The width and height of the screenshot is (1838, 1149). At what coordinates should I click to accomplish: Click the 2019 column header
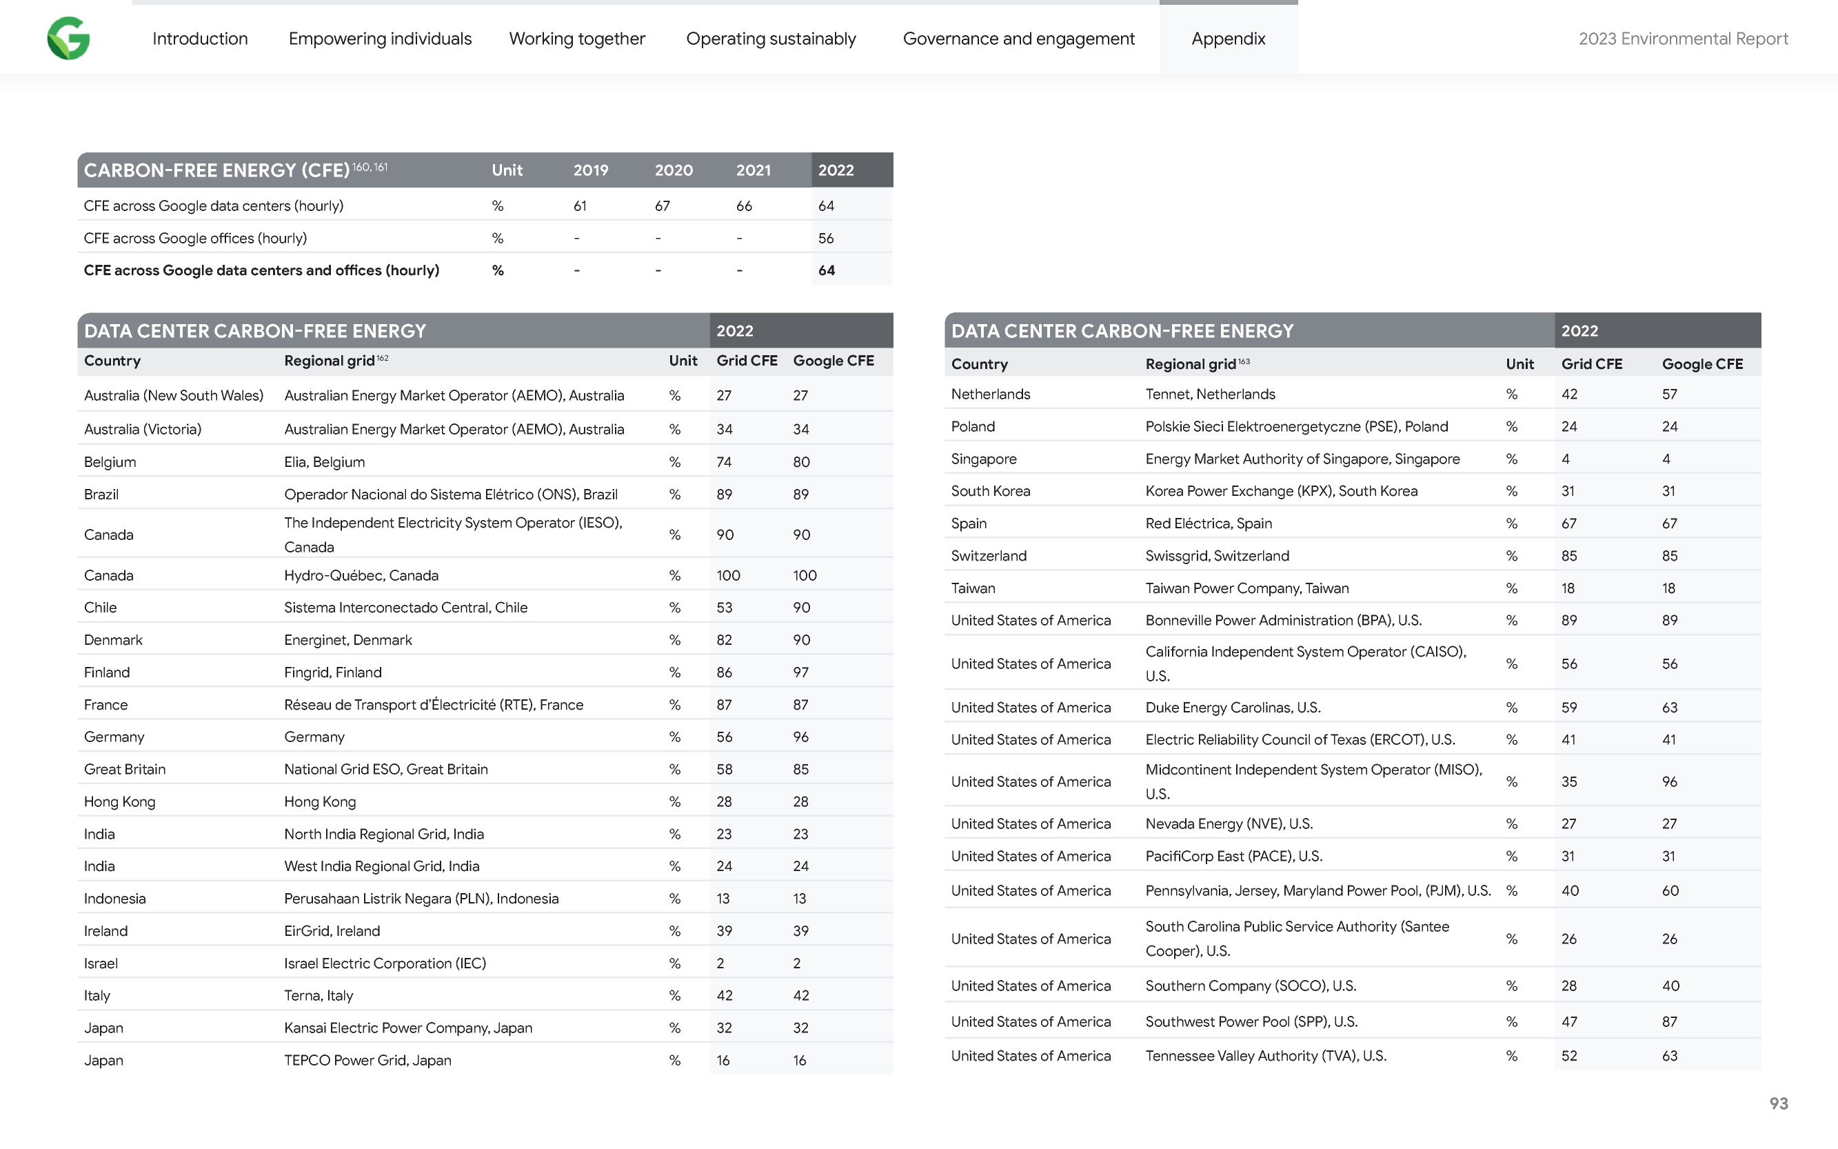click(x=590, y=170)
